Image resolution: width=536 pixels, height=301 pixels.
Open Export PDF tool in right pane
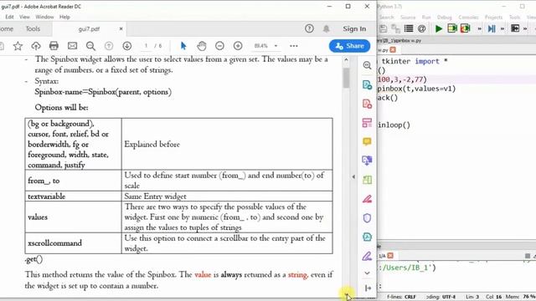pos(367,84)
